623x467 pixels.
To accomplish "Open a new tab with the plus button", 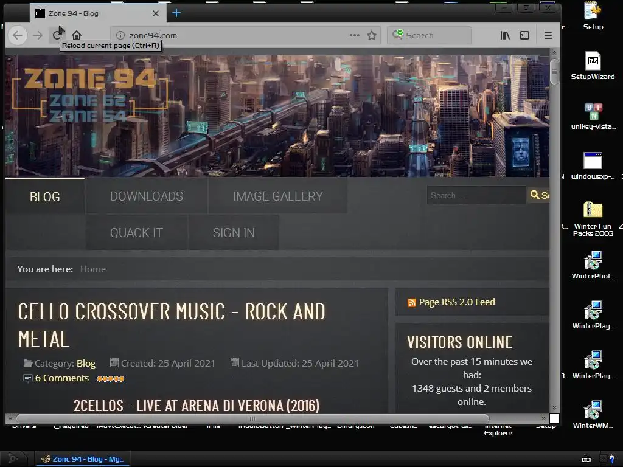I will coord(176,13).
